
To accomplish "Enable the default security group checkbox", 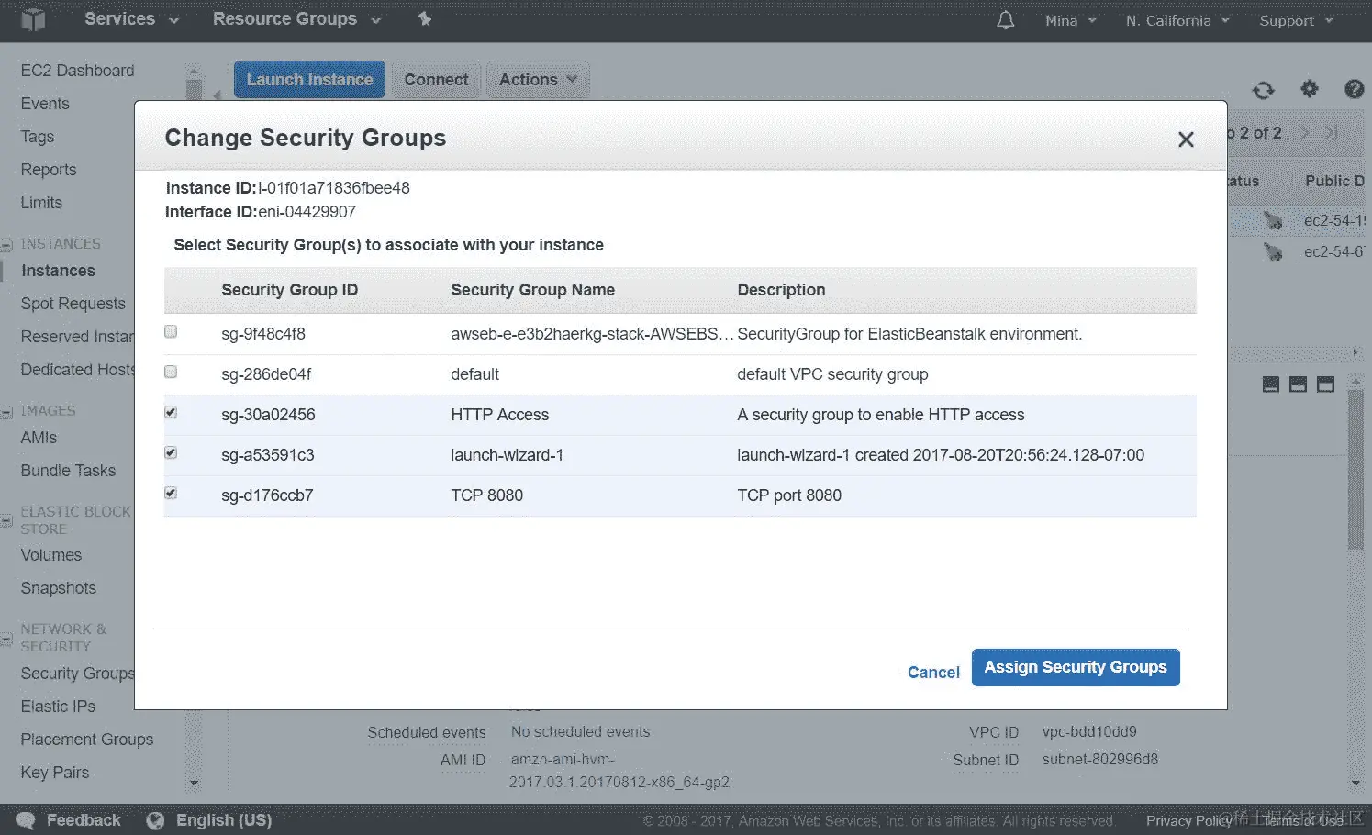I will coord(171,373).
